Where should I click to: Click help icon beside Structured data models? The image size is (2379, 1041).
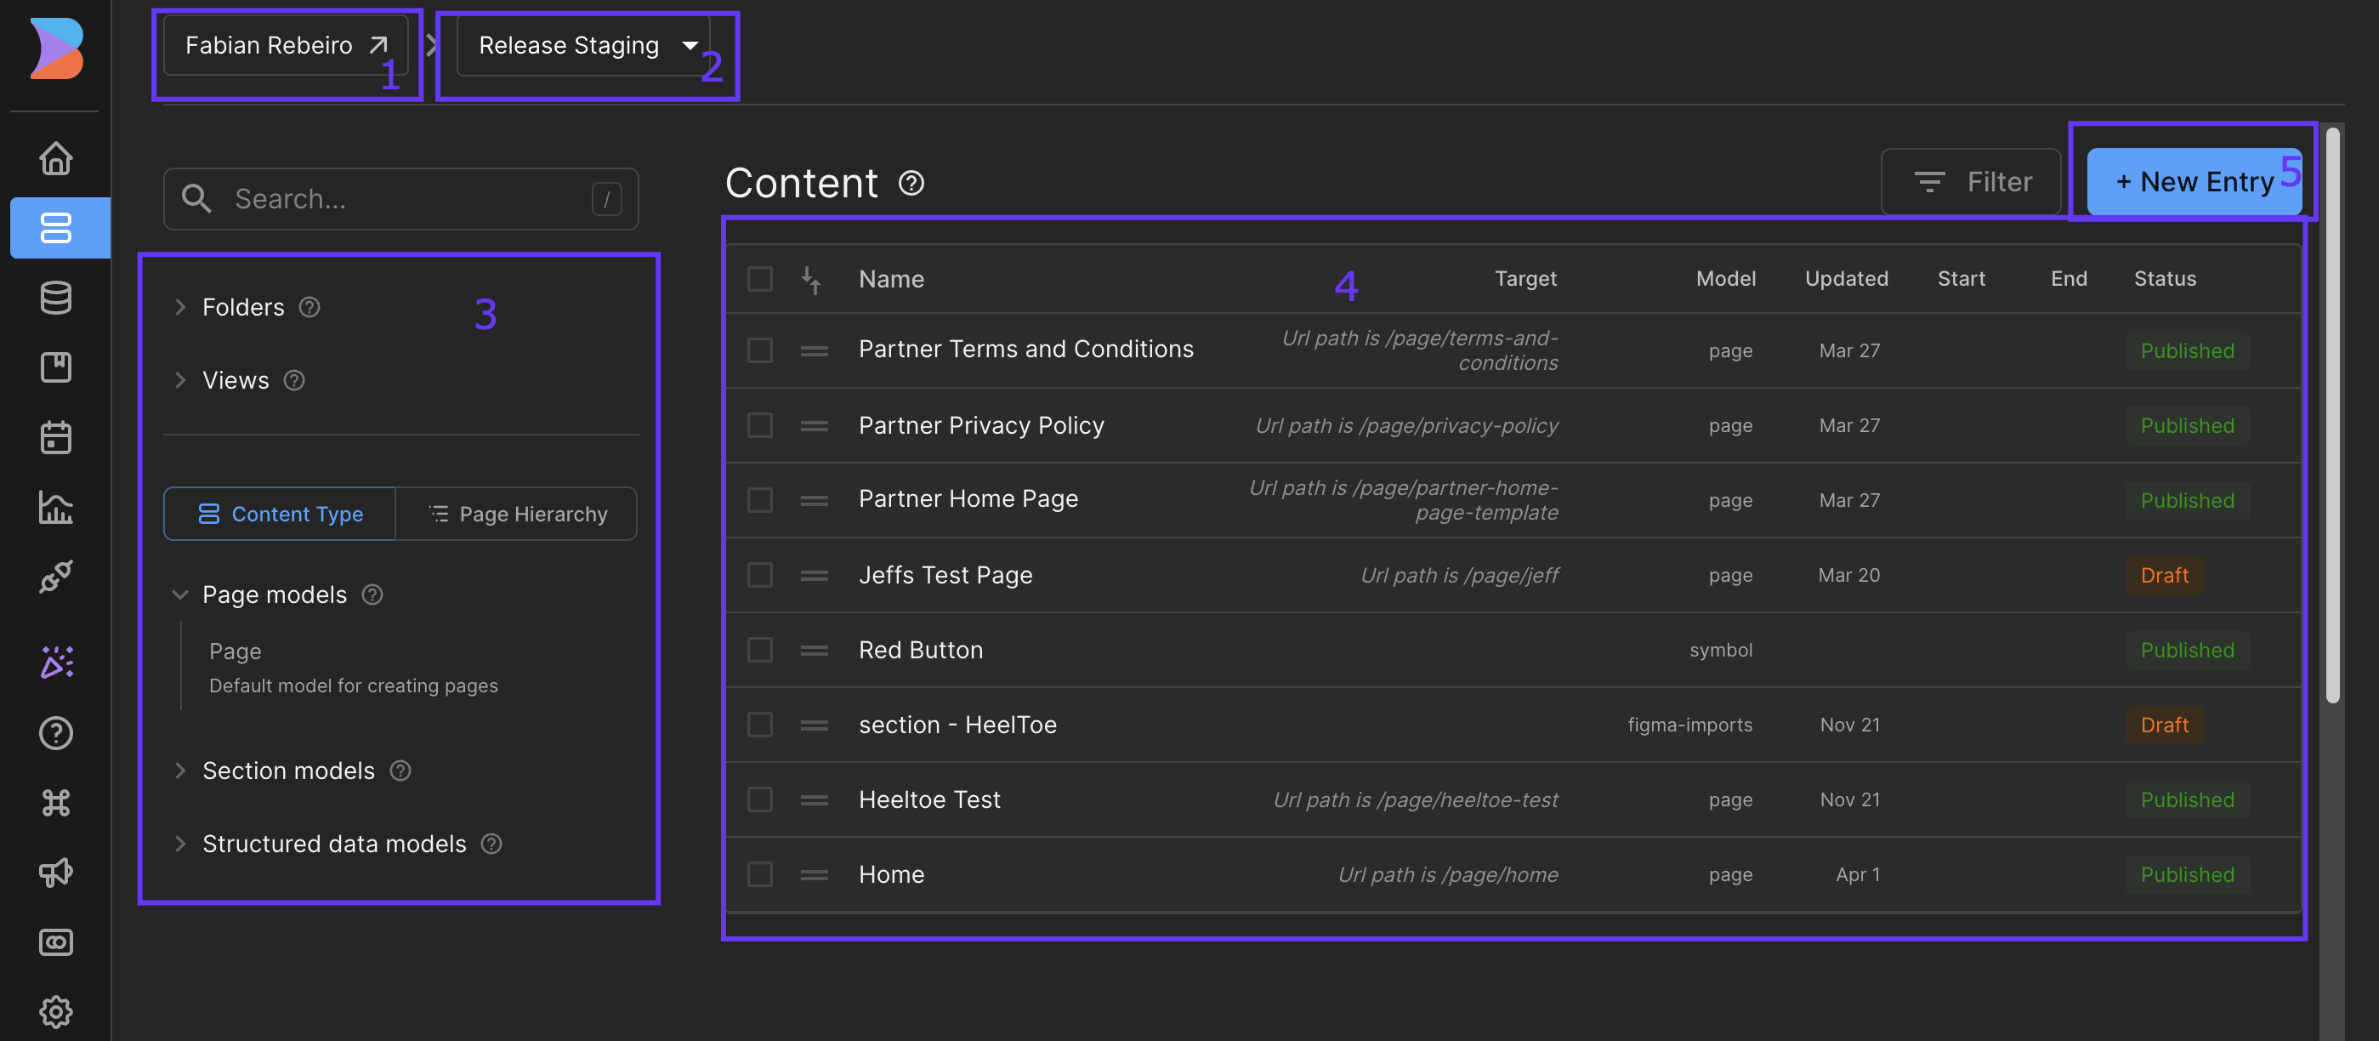click(x=491, y=844)
